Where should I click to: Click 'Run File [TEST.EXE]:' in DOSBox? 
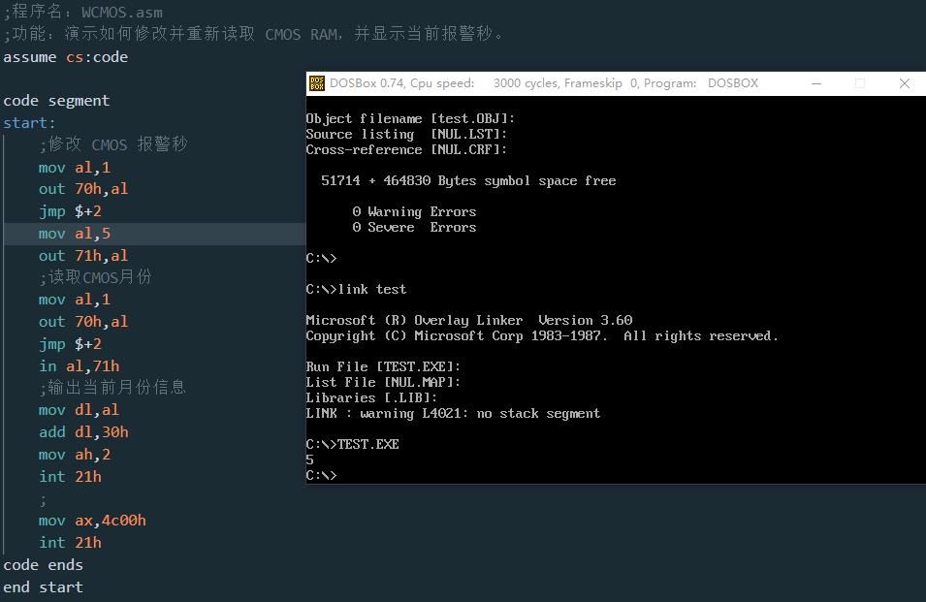[383, 366]
